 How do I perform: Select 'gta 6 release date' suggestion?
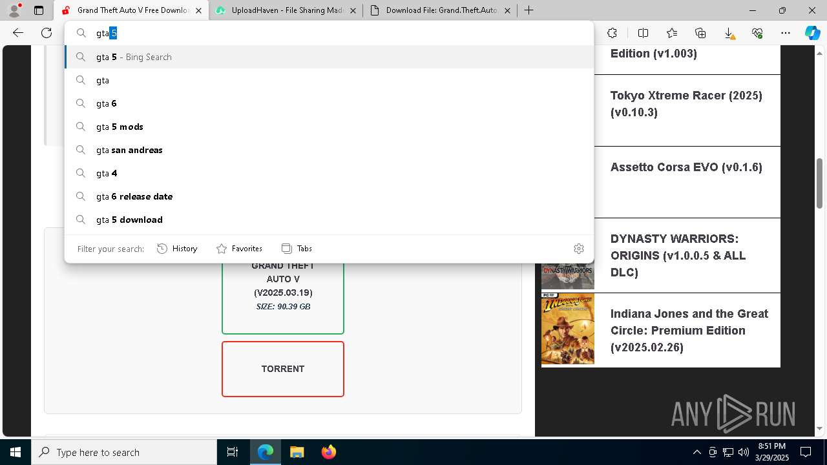[x=329, y=196]
